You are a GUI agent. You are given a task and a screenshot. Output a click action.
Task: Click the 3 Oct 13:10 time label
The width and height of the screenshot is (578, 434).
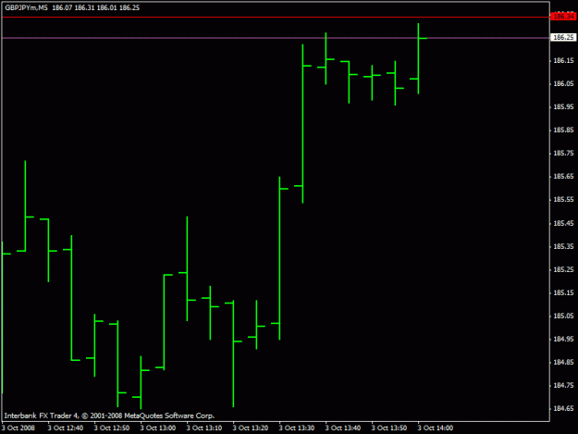pos(204,428)
